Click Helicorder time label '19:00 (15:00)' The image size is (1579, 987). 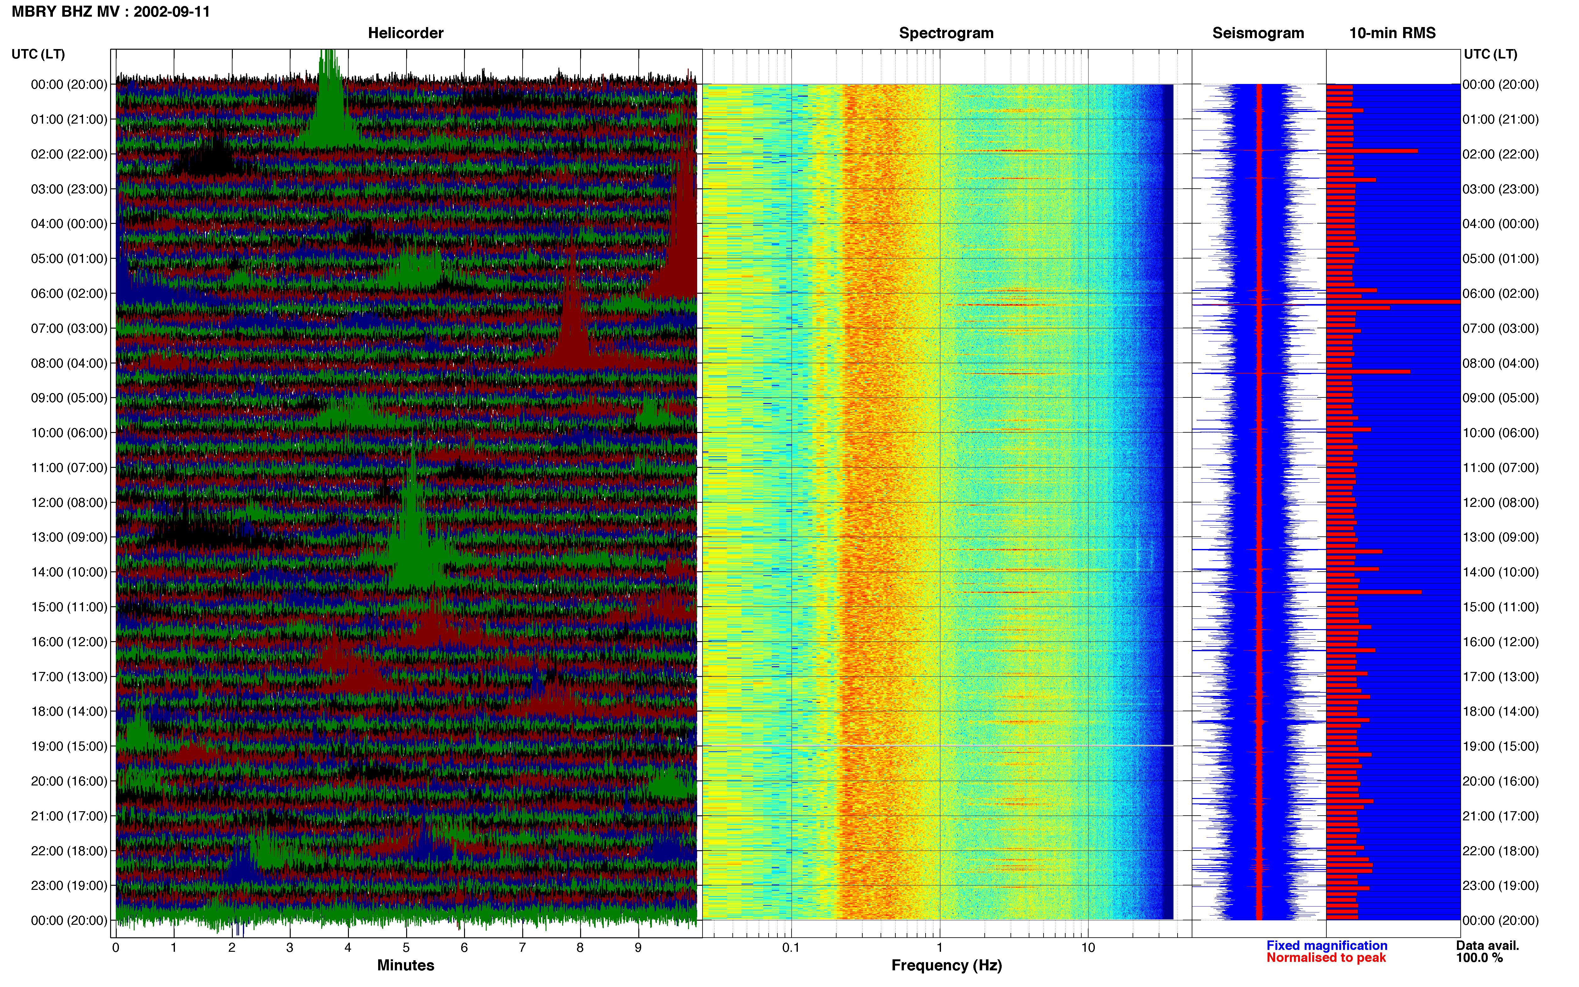click(x=69, y=746)
